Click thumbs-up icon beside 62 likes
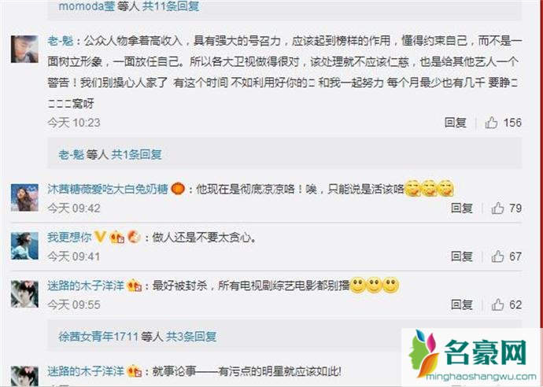543x387 pixels. click(x=497, y=304)
